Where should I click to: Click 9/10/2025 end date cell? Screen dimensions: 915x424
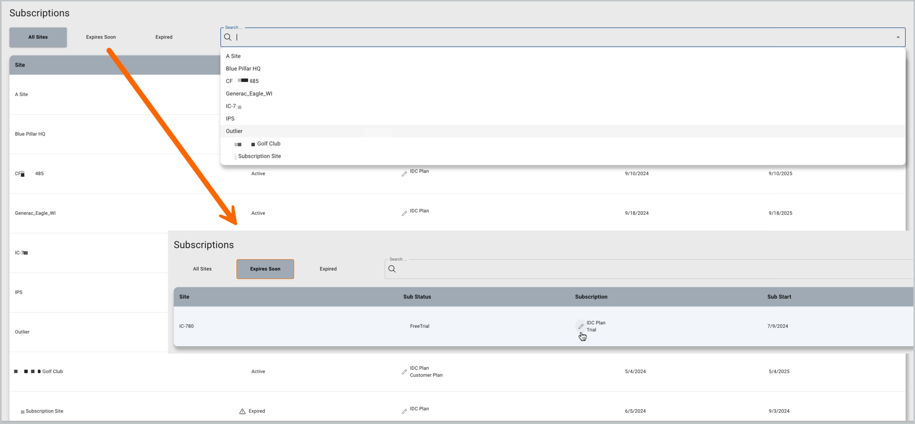tap(781, 174)
